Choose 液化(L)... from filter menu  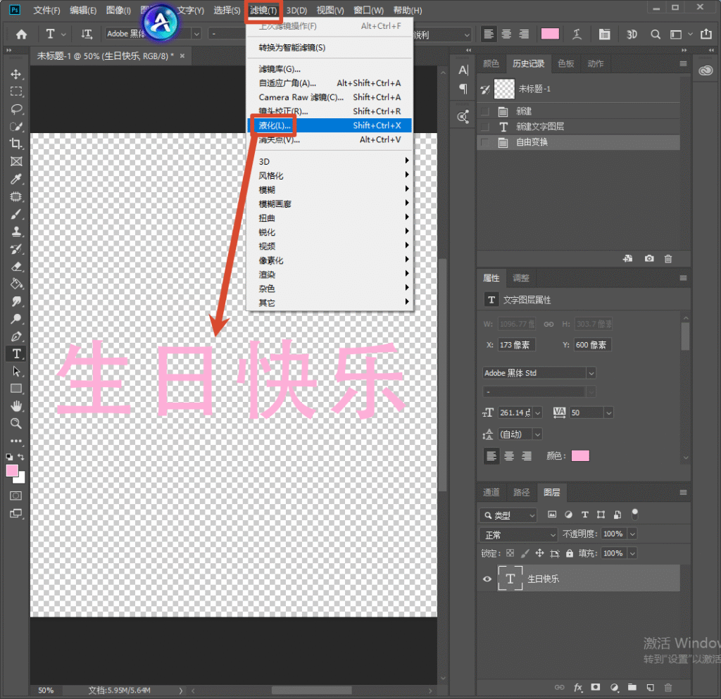click(x=330, y=125)
